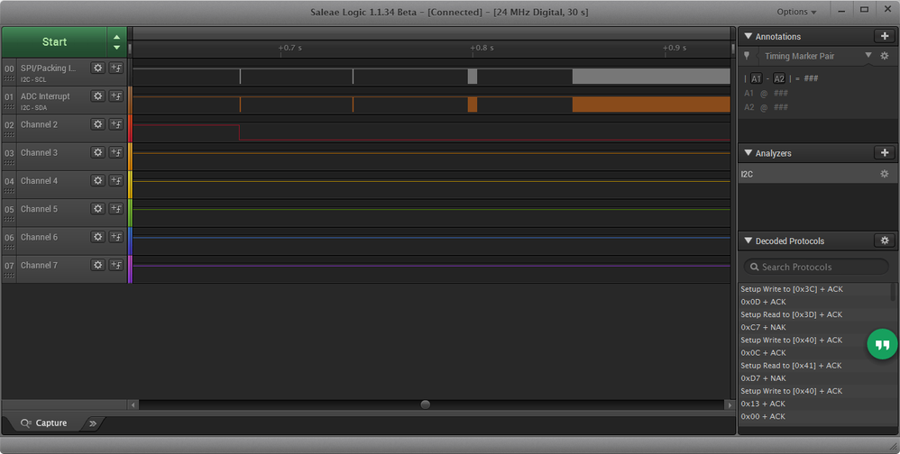The image size is (900, 454).
Task: Click the large I2C burst on SDA waveform
Action: (x=651, y=104)
